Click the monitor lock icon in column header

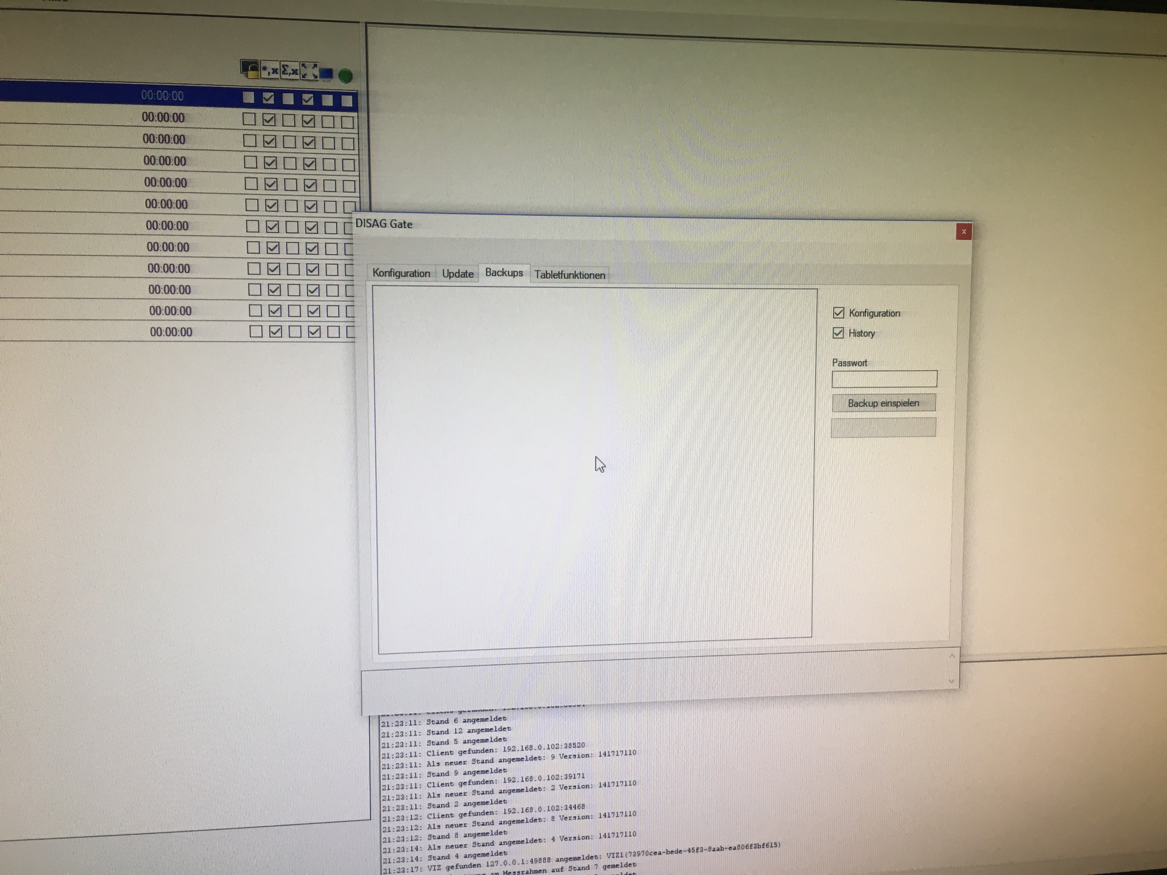pyautogui.click(x=250, y=69)
